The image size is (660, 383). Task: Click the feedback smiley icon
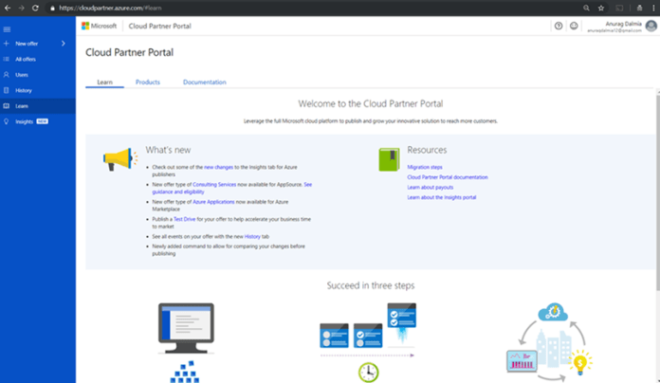point(574,27)
